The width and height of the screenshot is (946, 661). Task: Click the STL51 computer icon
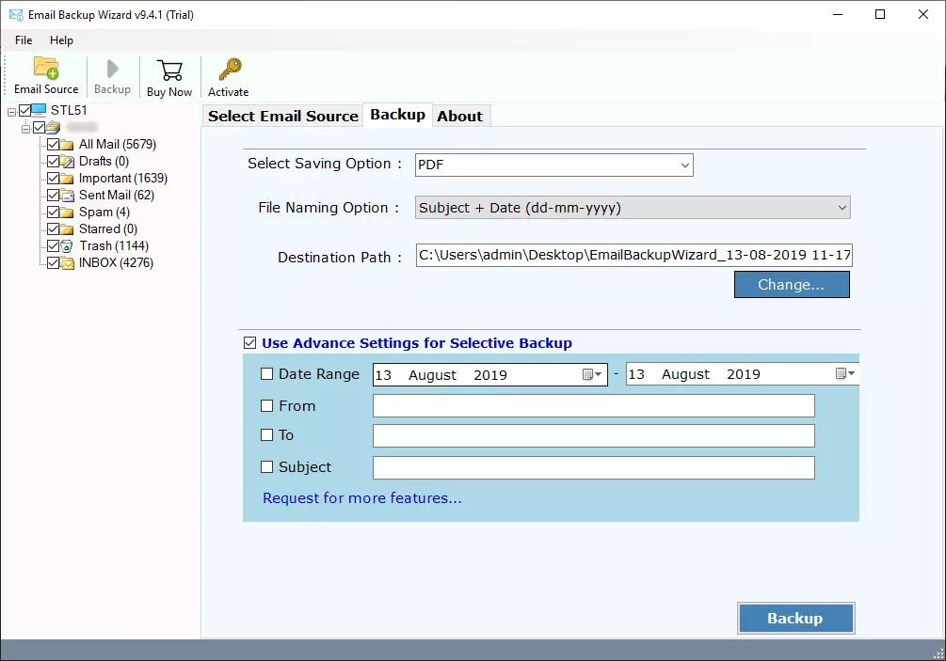tap(40, 111)
